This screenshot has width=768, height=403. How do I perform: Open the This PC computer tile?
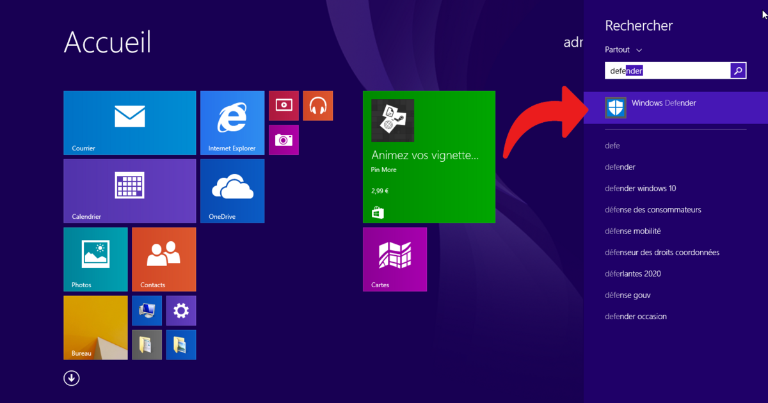click(147, 311)
